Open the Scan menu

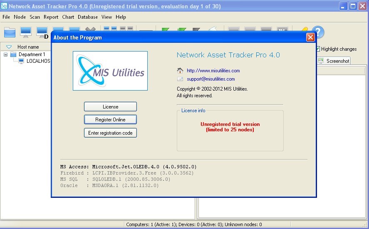35,17
